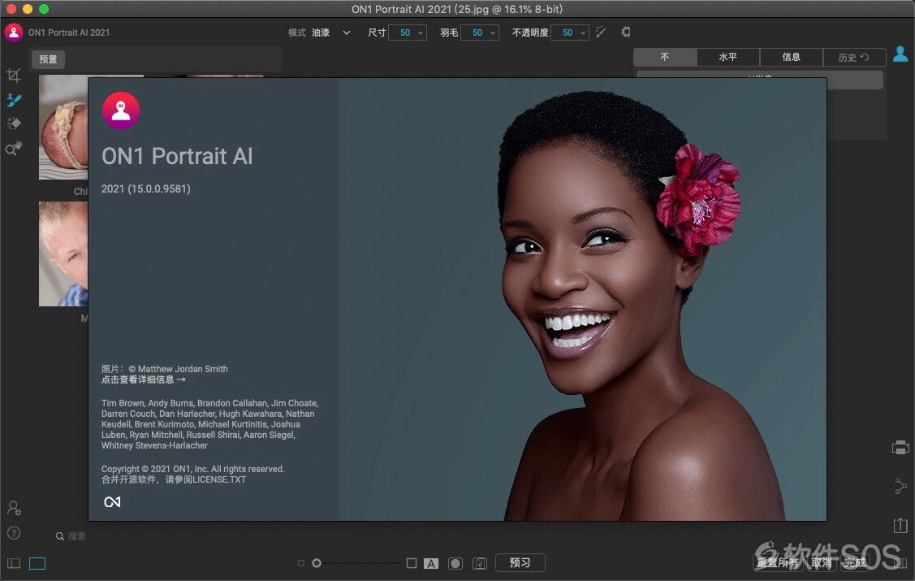Screen dimensions: 915x581
Task: Open the mode 油漆 dropdown
Action: point(331,33)
